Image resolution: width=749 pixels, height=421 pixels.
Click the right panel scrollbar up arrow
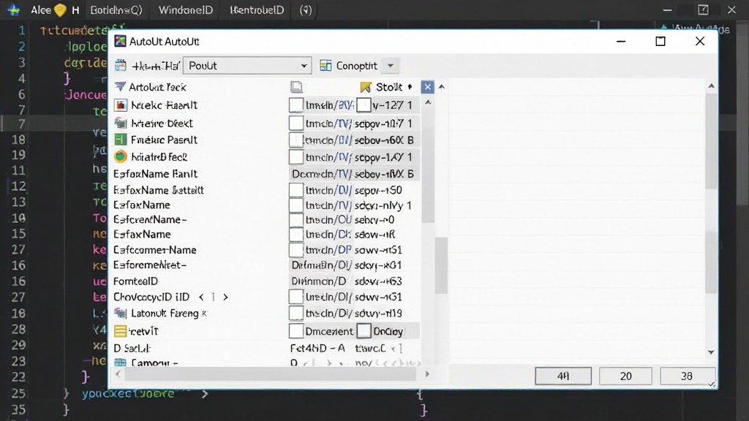tap(711, 86)
